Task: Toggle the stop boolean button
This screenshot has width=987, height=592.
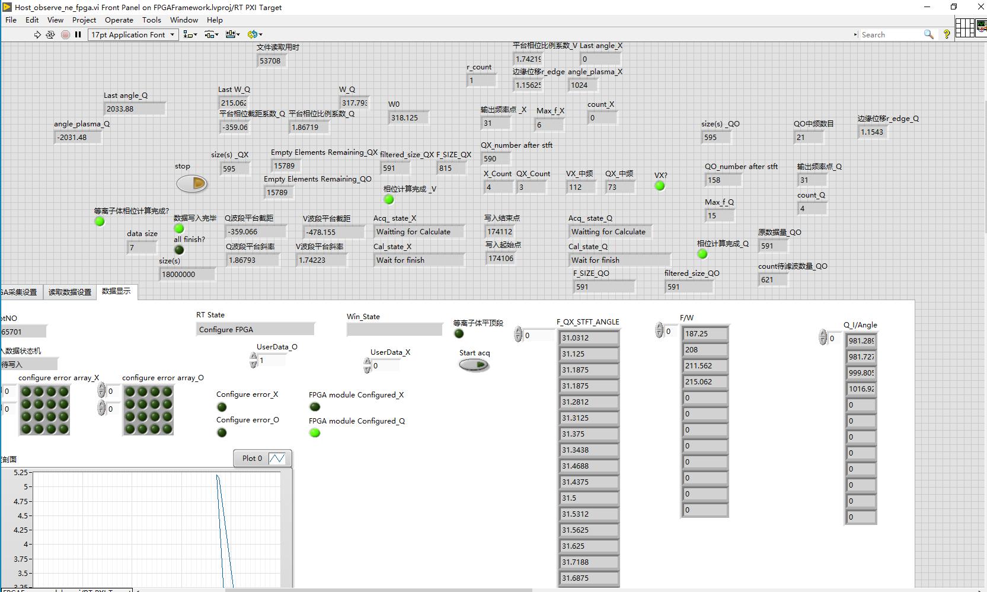Action: [191, 184]
